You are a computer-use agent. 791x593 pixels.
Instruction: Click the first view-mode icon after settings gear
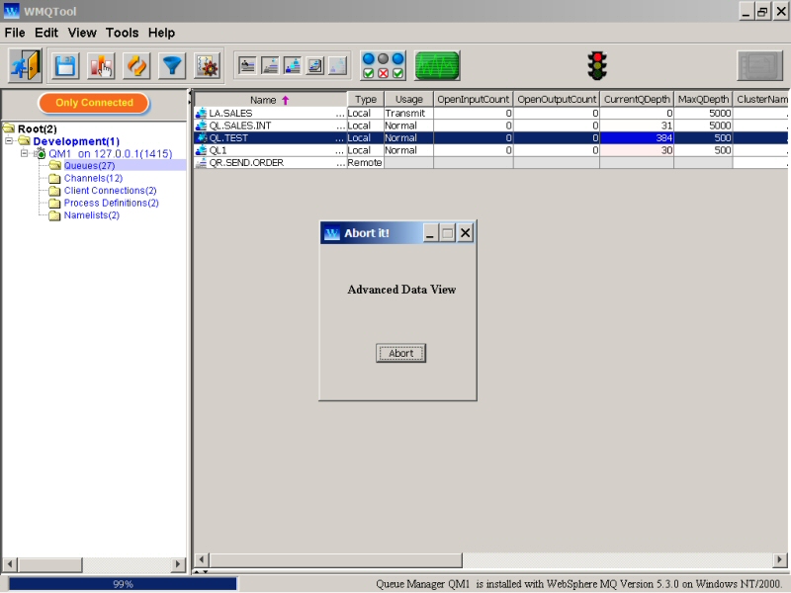(247, 65)
